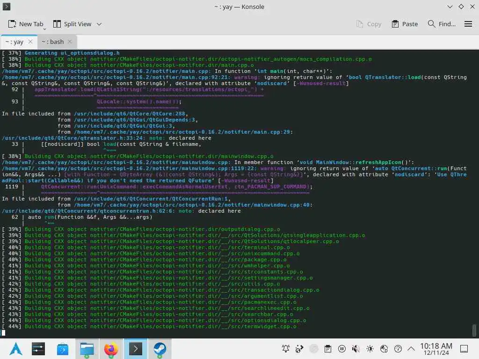Open the notifications bell tray icon
Viewport: 479px width, 359px height.
286,349
